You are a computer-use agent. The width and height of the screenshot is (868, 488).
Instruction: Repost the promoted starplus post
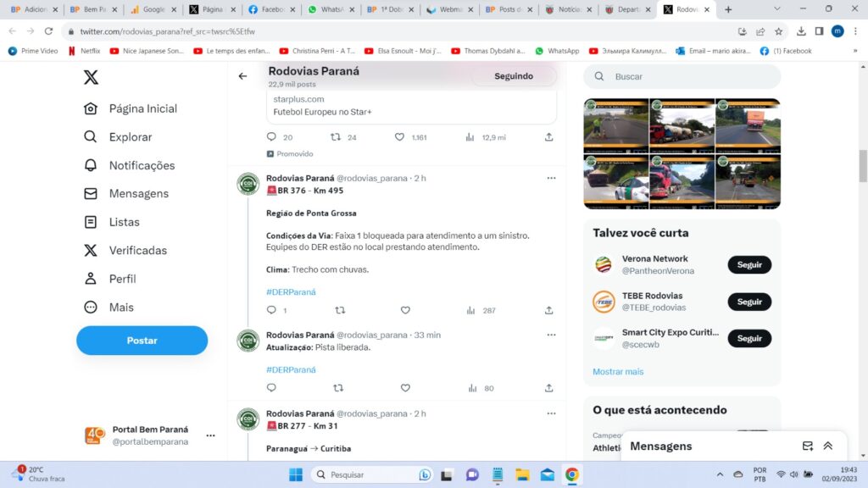tap(336, 136)
